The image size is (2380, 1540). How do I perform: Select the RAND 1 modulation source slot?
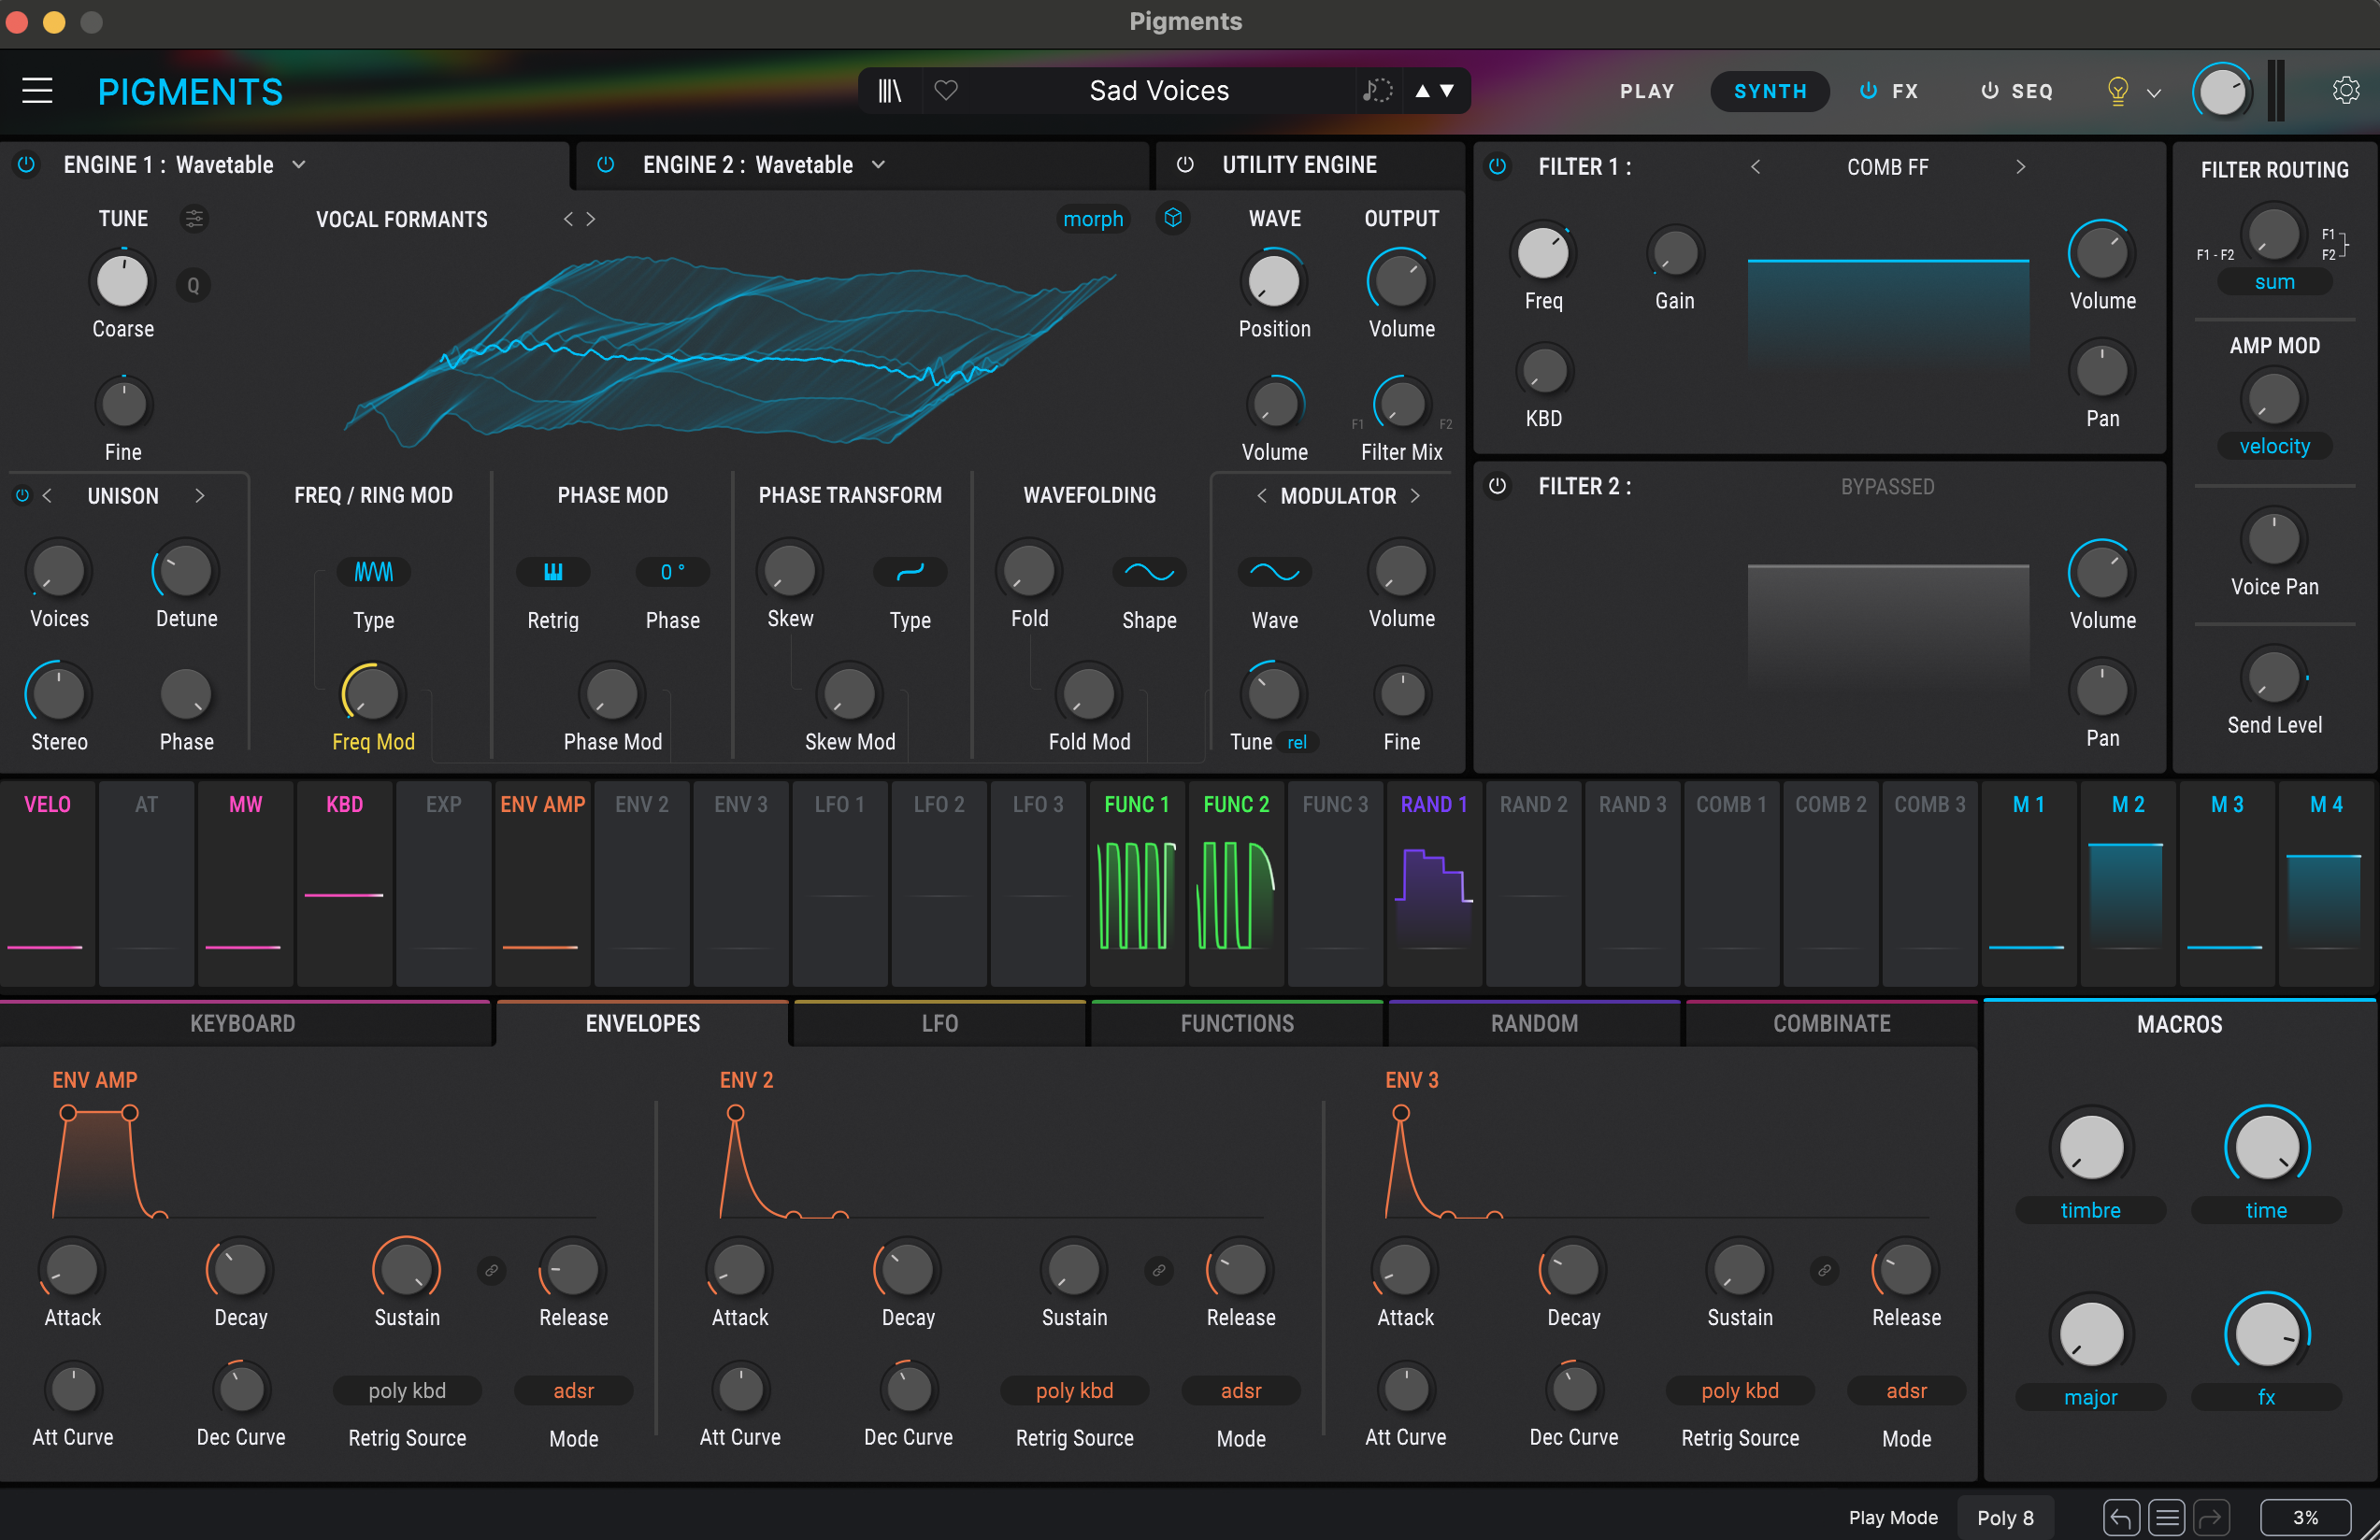tap(1434, 883)
